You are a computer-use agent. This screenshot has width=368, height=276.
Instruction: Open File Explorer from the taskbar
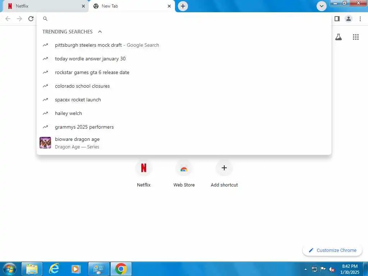32,269
